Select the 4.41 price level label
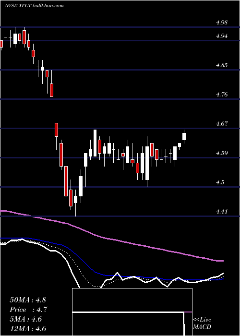Image resolution: width=240 pixels, height=336 pixels. 222,212
